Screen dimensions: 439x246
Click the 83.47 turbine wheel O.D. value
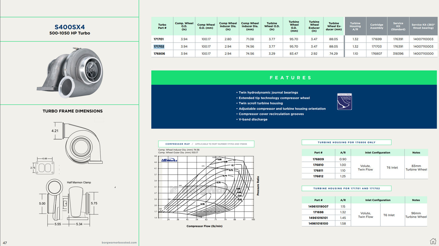[294, 54]
